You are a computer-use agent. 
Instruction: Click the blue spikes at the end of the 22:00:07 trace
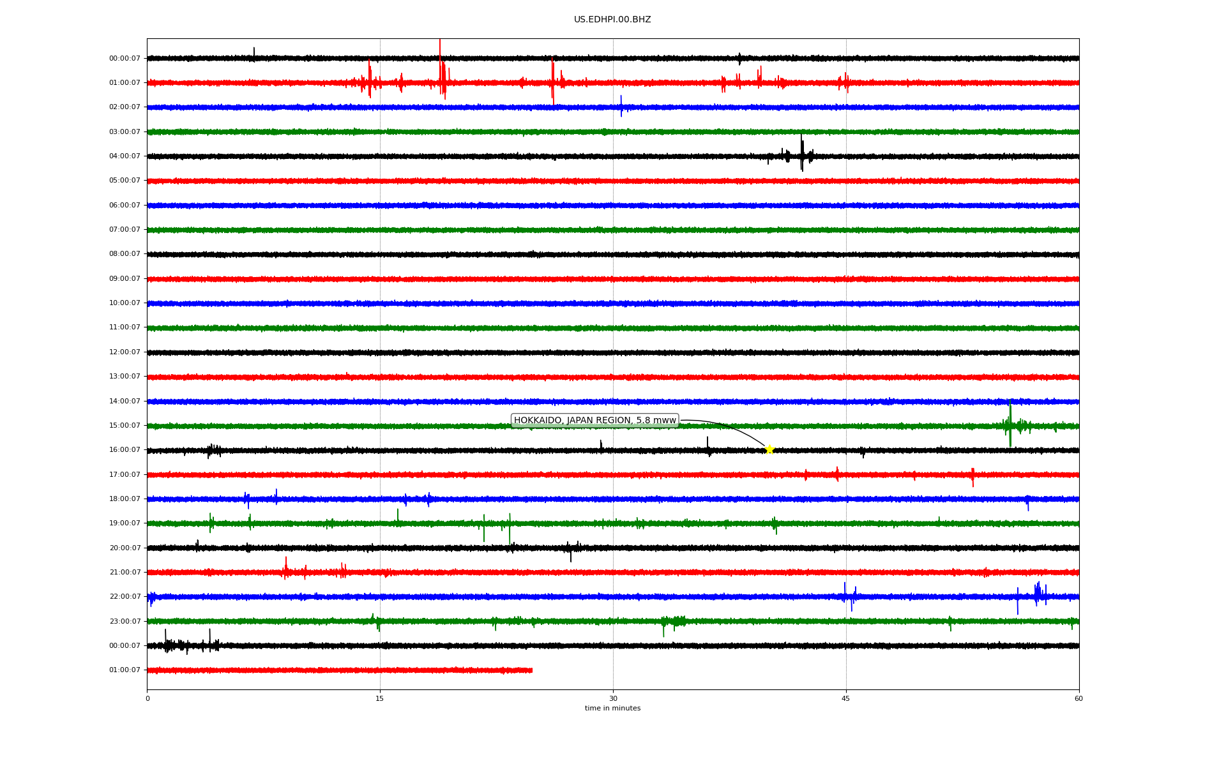1038,594
